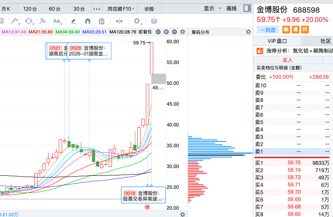Open the 诊股 diagnosis button
The width and height of the screenshot is (333, 217).
(149, 9)
